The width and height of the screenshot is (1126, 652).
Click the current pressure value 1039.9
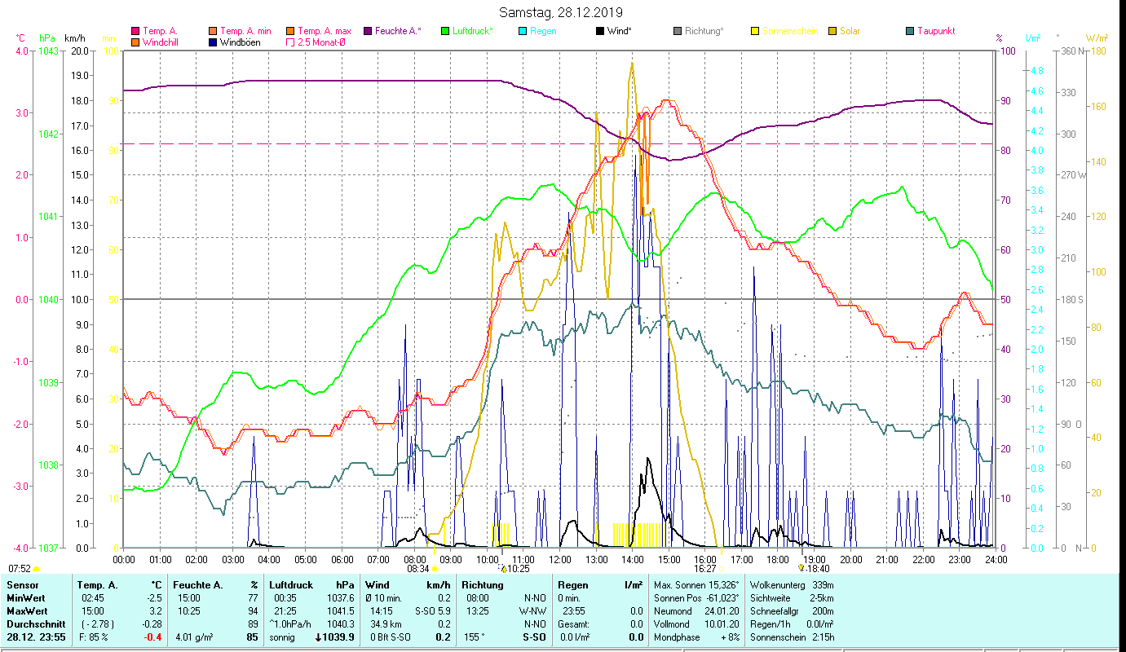click(x=338, y=637)
